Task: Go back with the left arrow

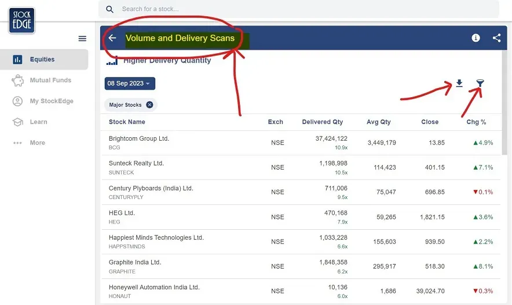Action: pos(112,38)
